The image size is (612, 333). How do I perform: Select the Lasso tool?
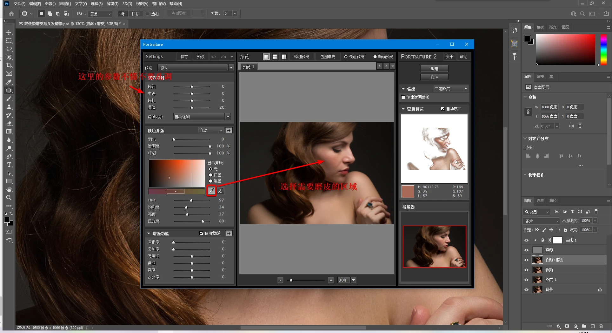[9, 49]
